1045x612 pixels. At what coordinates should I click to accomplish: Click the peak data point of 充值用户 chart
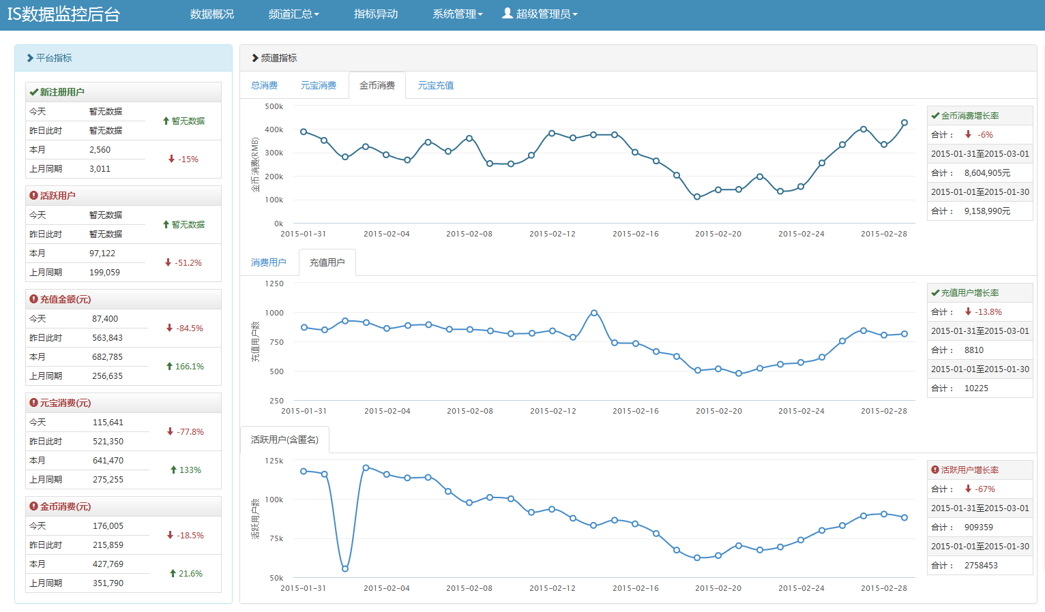click(x=594, y=313)
